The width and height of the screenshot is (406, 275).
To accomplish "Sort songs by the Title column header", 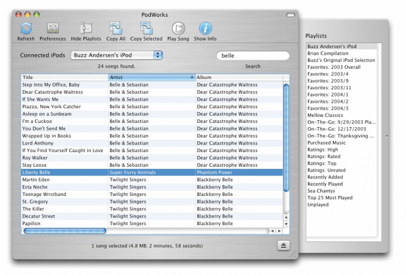I will (64, 77).
